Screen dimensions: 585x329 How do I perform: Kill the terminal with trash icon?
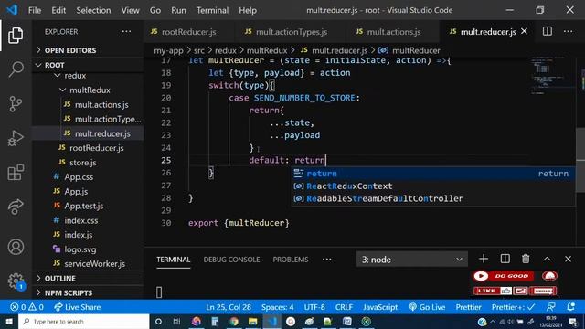526,259
